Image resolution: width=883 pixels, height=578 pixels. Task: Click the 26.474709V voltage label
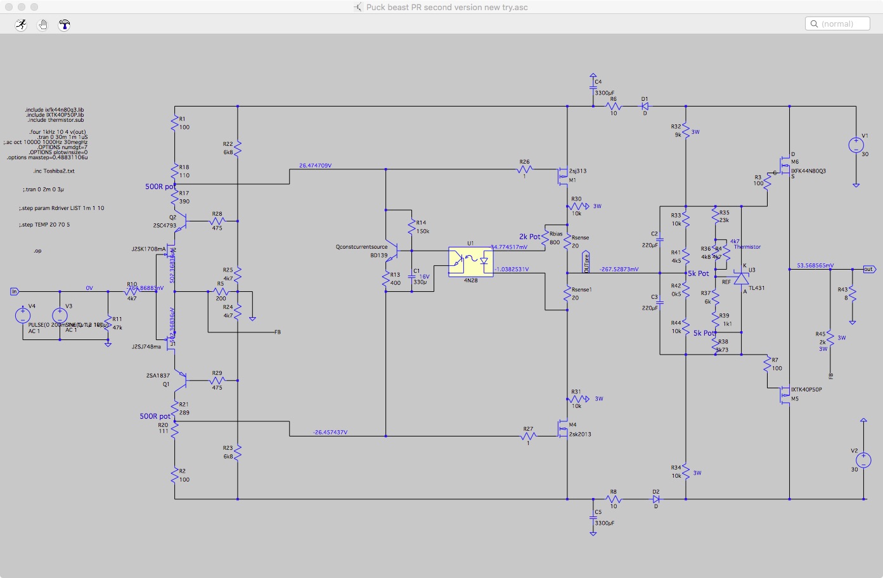coord(315,166)
